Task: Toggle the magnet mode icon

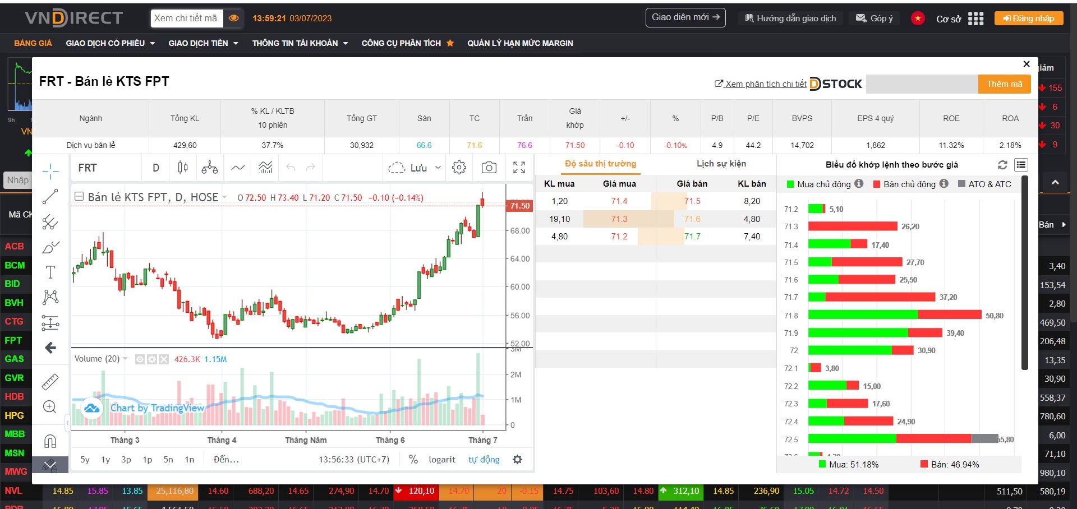Action: point(50,442)
